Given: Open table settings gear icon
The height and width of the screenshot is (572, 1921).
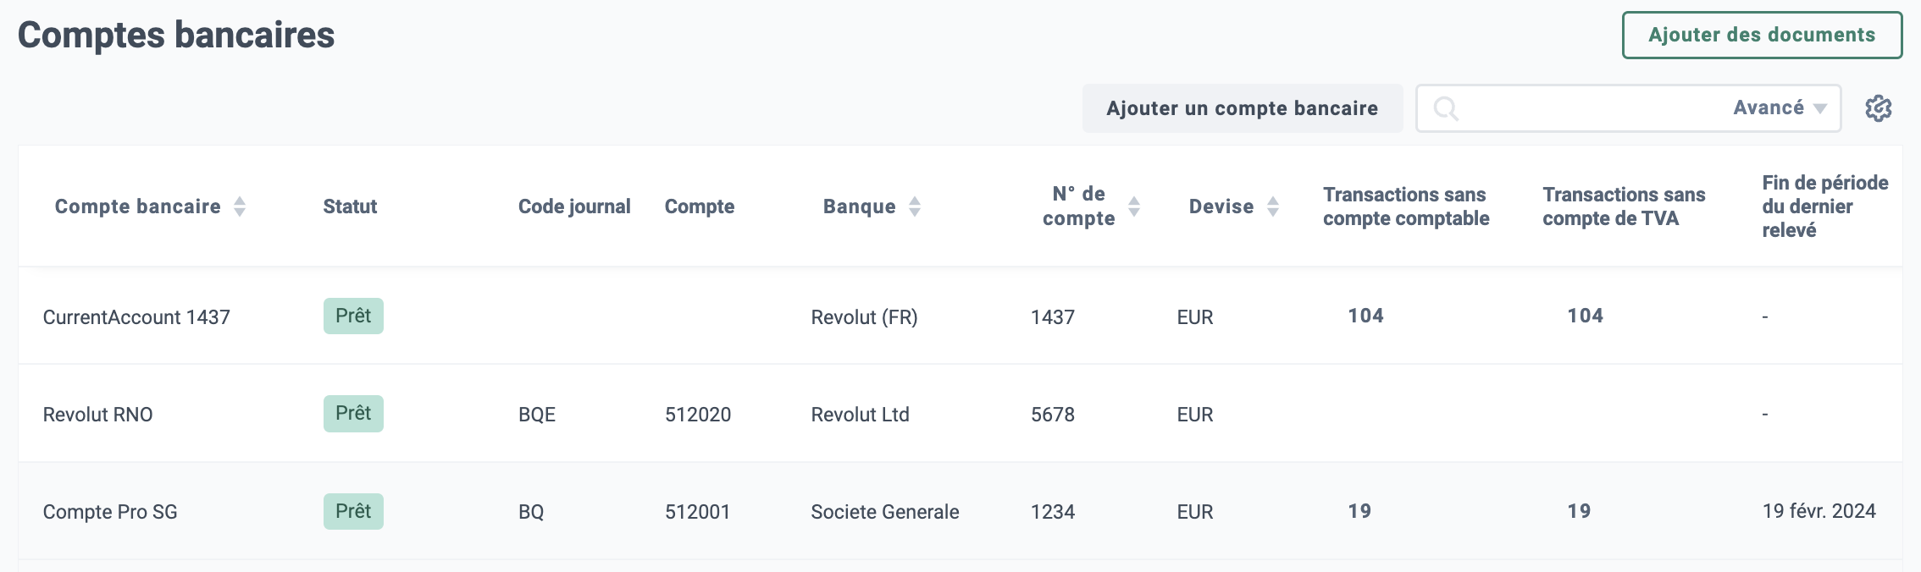Looking at the screenshot, I should (x=1879, y=108).
